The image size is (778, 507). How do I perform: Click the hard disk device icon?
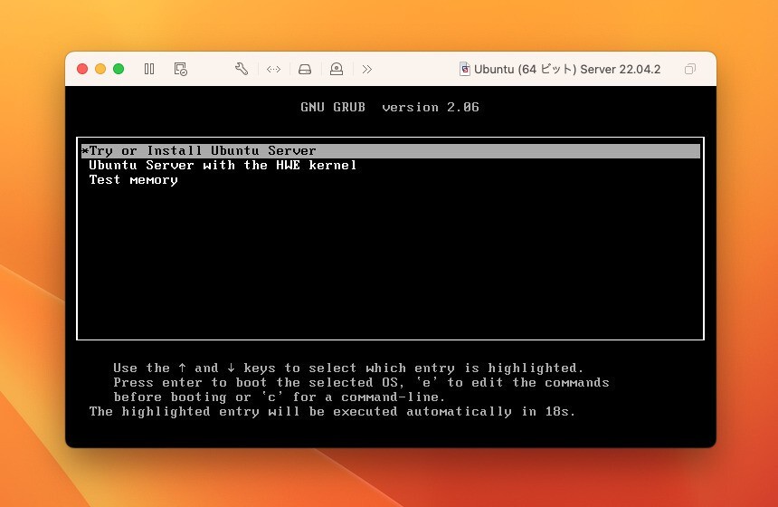tap(305, 69)
